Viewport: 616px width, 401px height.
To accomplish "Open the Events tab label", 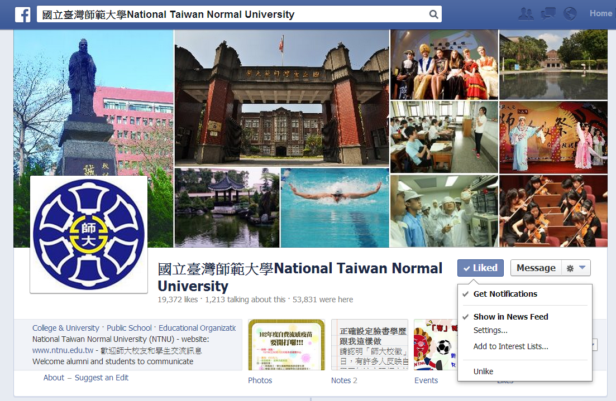I will [426, 380].
